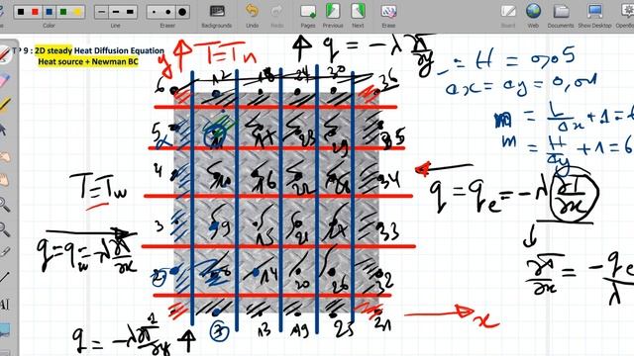Add a new page with Pages
Viewport: 634px width, 356px height.
pos(308,16)
